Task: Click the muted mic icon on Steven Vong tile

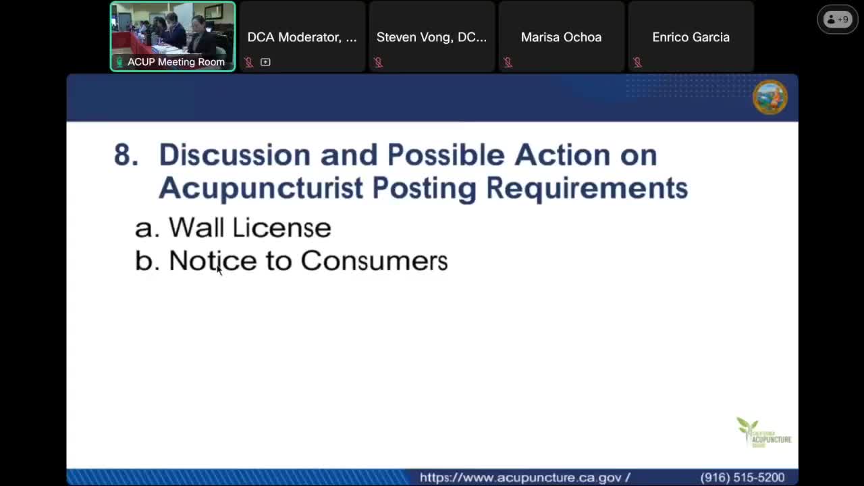Action: click(378, 62)
